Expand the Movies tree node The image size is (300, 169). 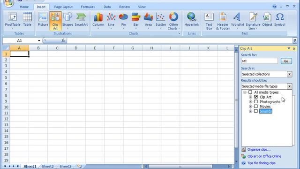coord(250,107)
